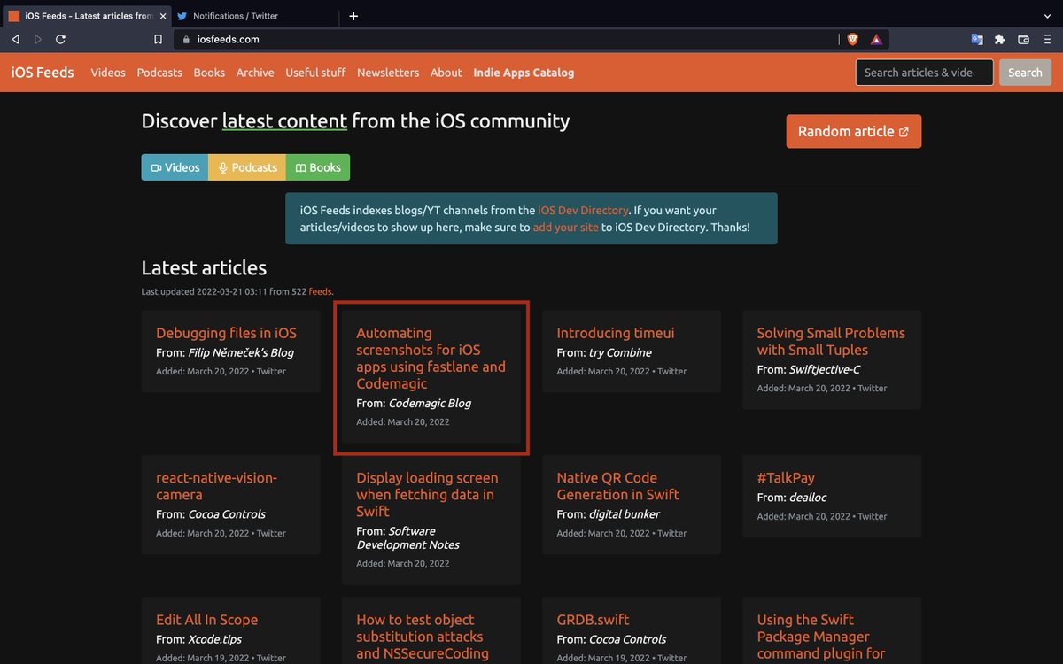Reload the page with the refresh icon
The width and height of the screenshot is (1063, 664).
tap(61, 39)
